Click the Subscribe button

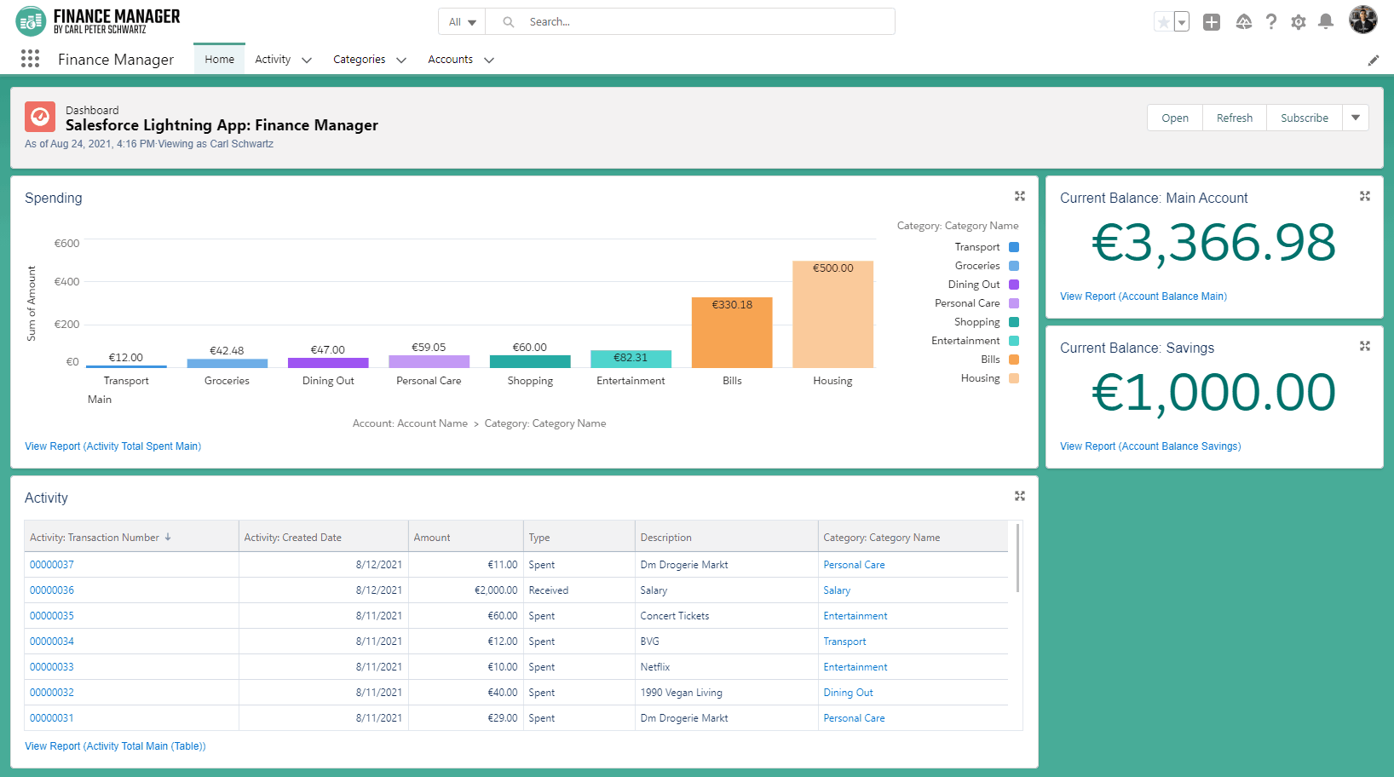pos(1305,118)
